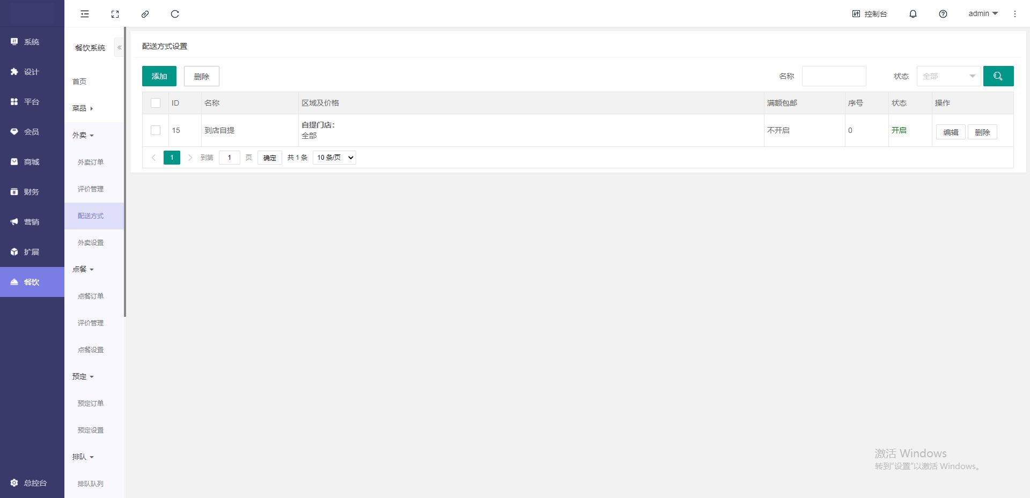The width and height of the screenshot is (1030, 498).
Task: Focus the 名称 search input field
Action: (x=834, y=76)
